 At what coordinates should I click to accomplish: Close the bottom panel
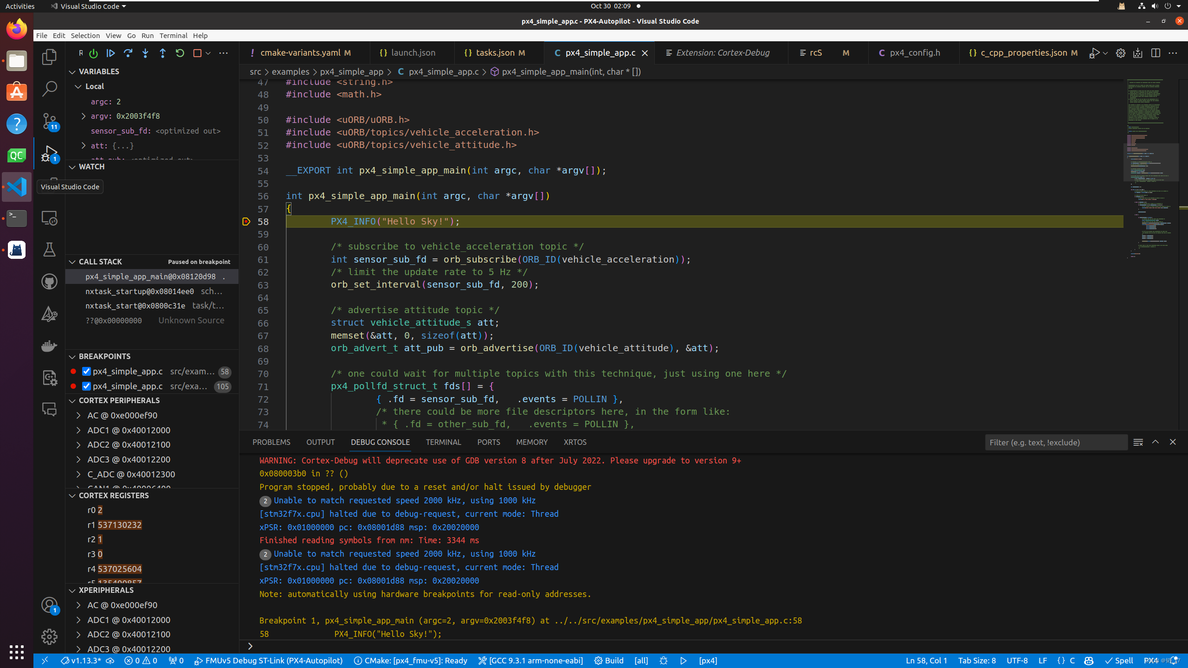pos(1173,442)
